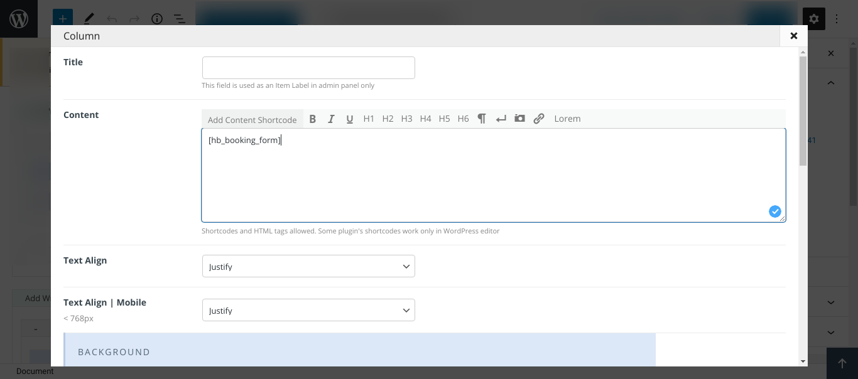Add image using camera icon
This screenshot has height=379, width=858.
(519, 119)
